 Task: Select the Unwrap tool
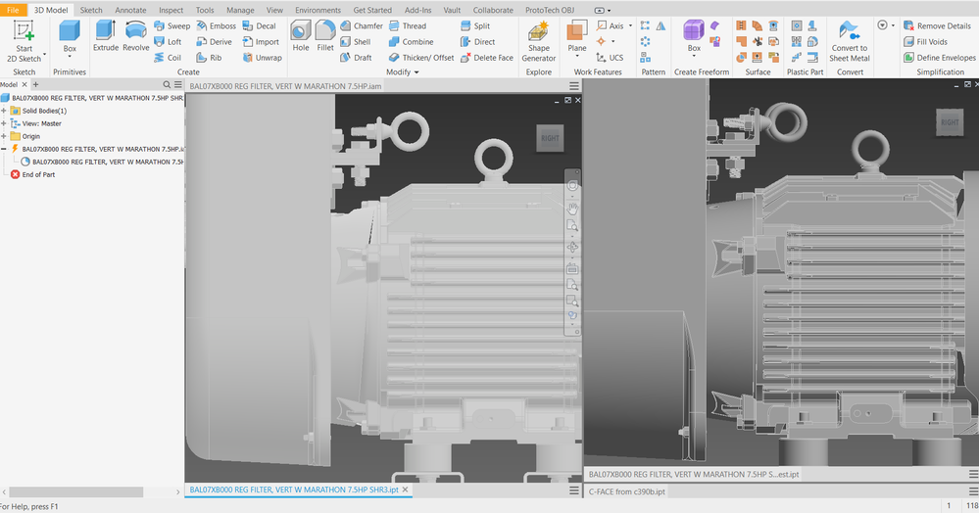coord(263,58)
